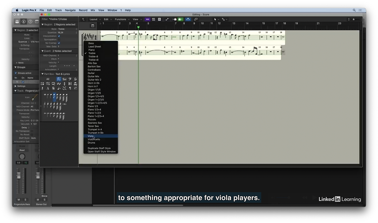Toggle group 1 On checkbox
378x223 pixels.
[x=23, y=82]
